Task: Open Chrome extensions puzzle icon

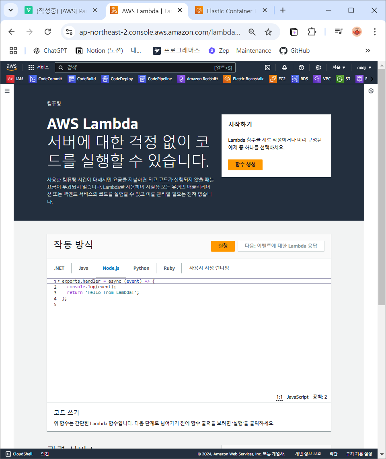Action: pos(312,32)
